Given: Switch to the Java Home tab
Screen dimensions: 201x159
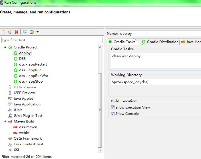Looking at the screenshot, I should click(191, 42).
